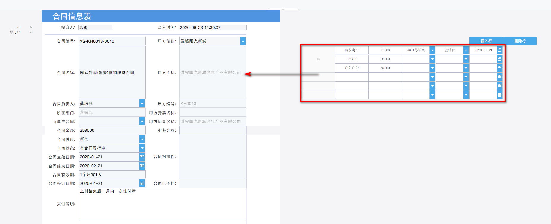Screen dimensions: 551x224
Task: Select the empty 业务金额 input field
Action: point(213,130)
